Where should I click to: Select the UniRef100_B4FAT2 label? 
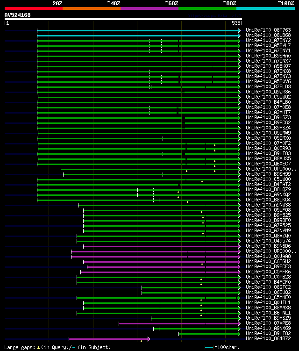268,185
